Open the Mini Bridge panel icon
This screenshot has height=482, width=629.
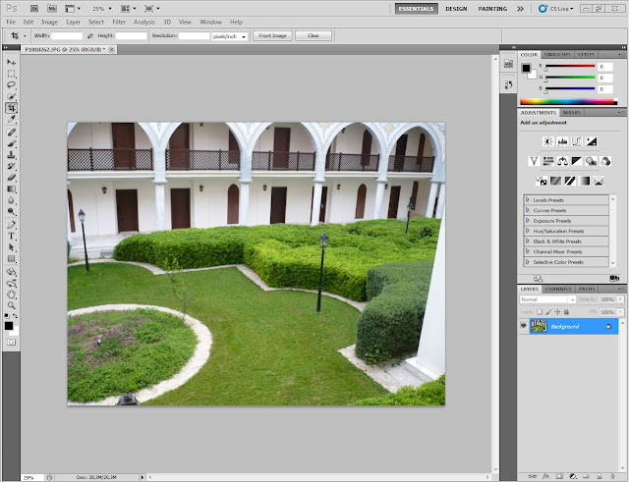click(508, 64)
